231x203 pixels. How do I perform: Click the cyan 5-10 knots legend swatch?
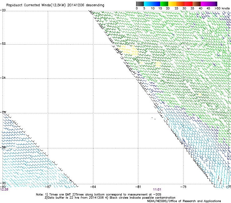click(148, 4)
